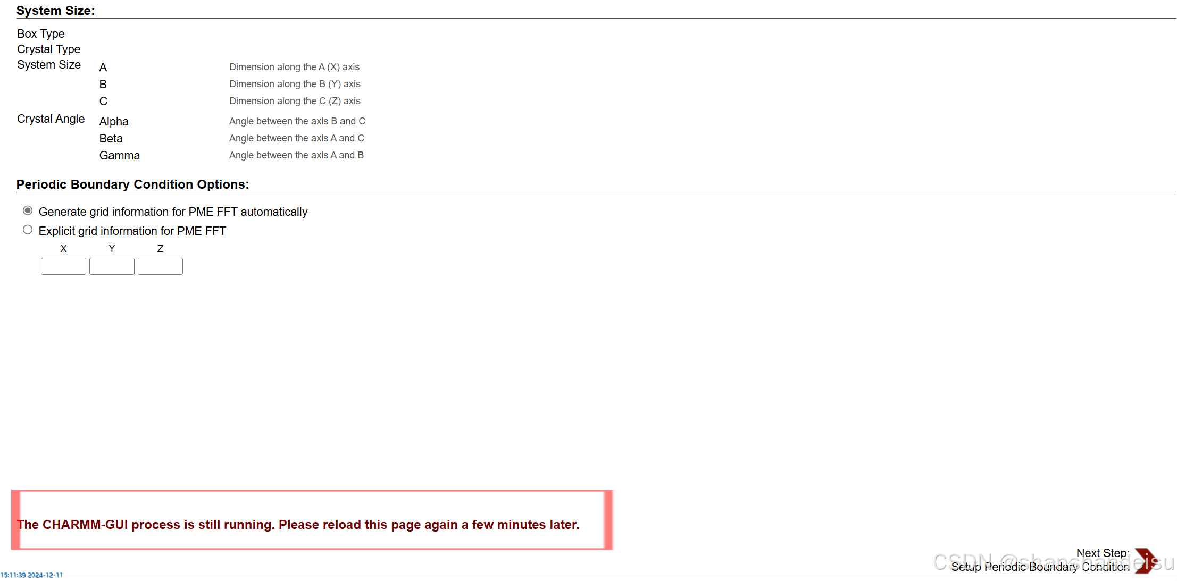The height and width of the screenshot is (581, 1177).
Task: Click the Gamma crystal angle label
Action: click(x=120, y=155)
